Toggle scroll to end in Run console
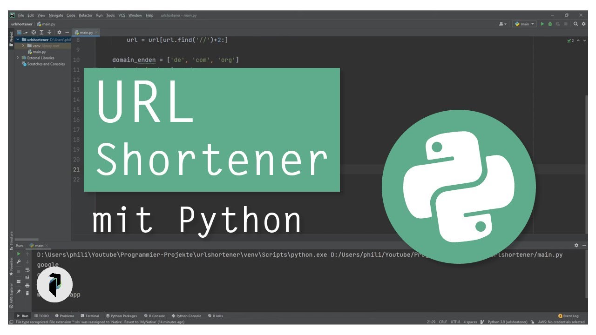The width and height of the screenshot is (596, 335). point(27,277)
